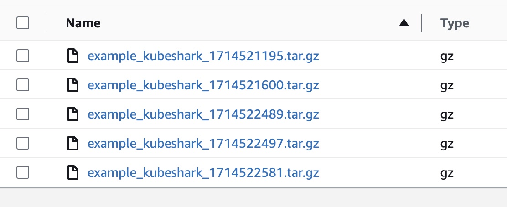
Task: Click file icon beside example_kubeshark_1714521600.tar.gz
Action: [x=73, y=85]
